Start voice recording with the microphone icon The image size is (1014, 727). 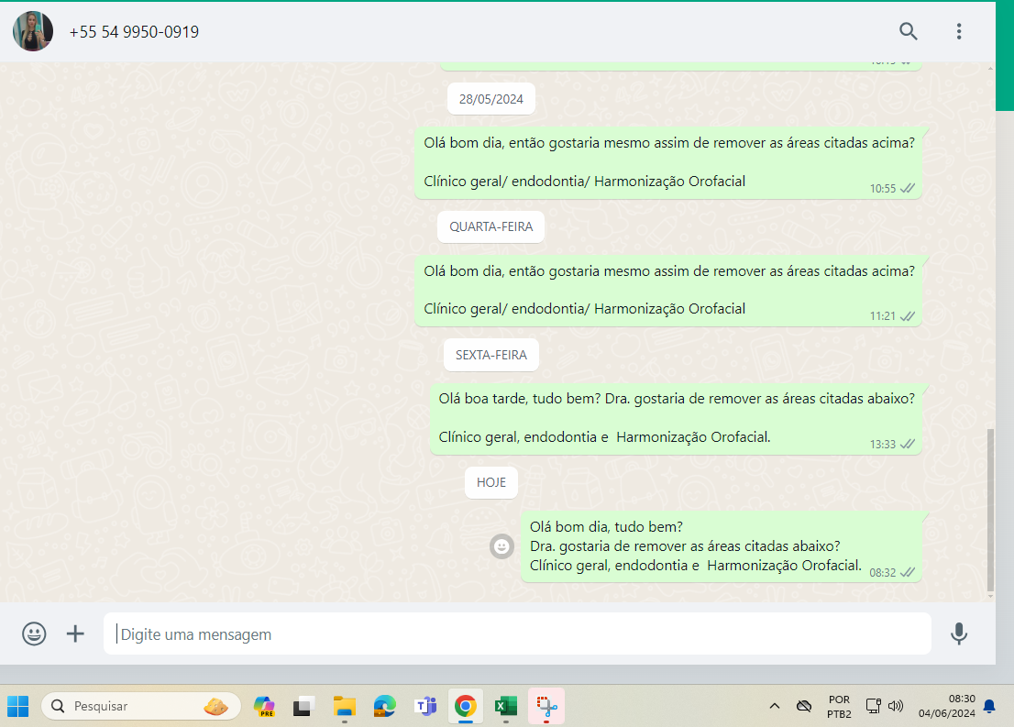(959, 633)
